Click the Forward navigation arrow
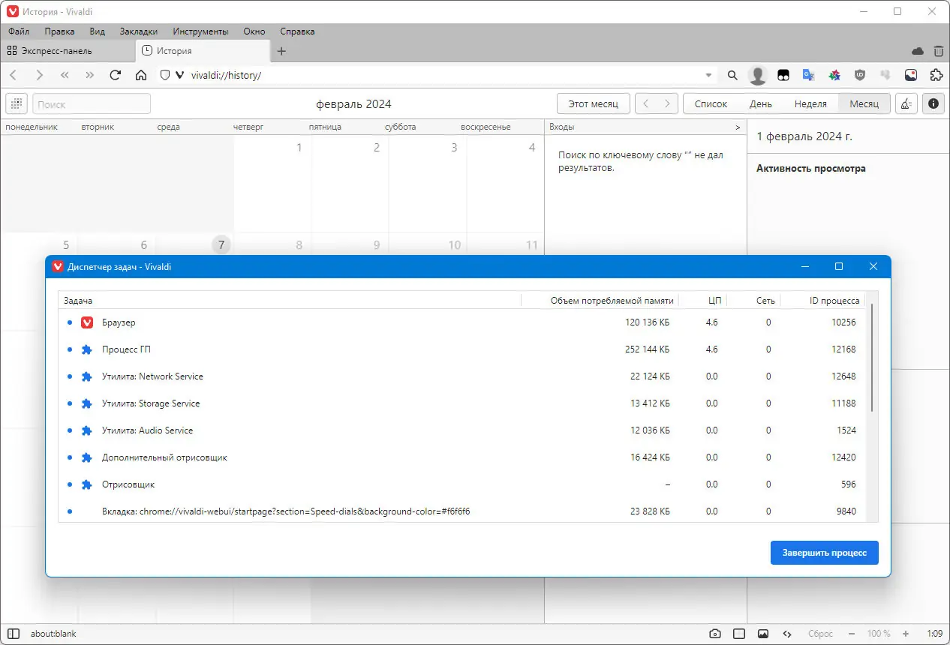This screenshot has height=645, width=950. [x=40, y=75]
